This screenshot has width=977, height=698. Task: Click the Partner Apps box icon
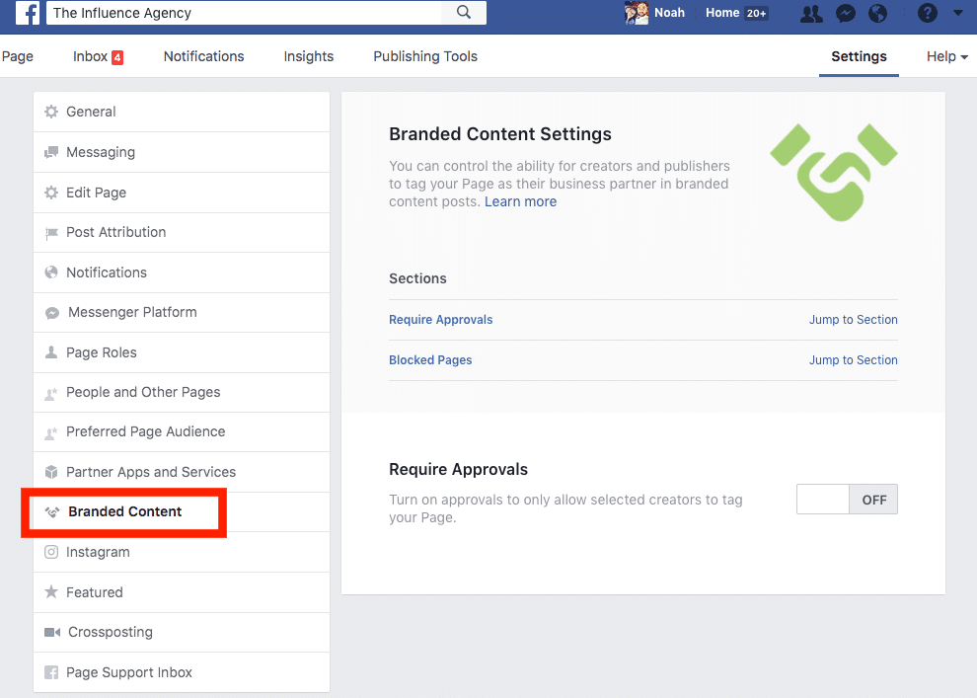coord(51,472)
